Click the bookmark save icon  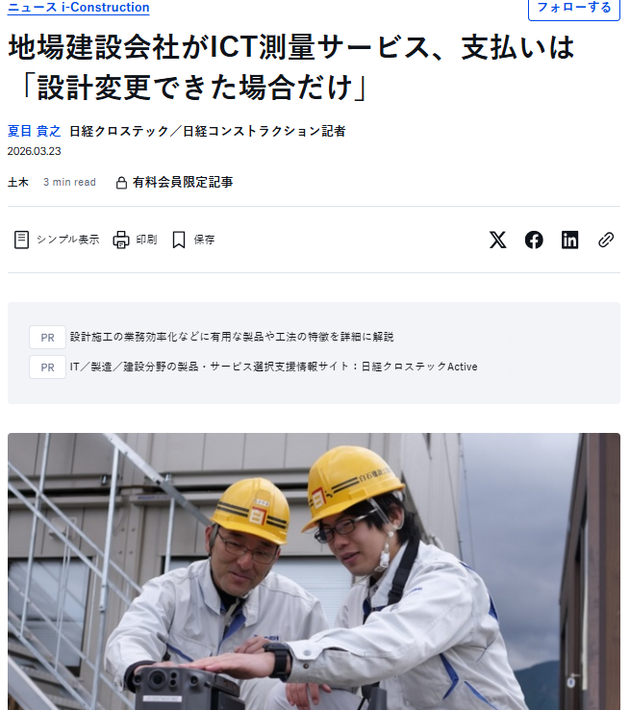point(179,240)
